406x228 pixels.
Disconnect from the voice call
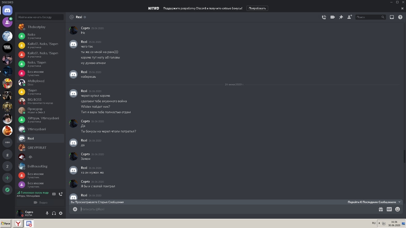point(61,194)
